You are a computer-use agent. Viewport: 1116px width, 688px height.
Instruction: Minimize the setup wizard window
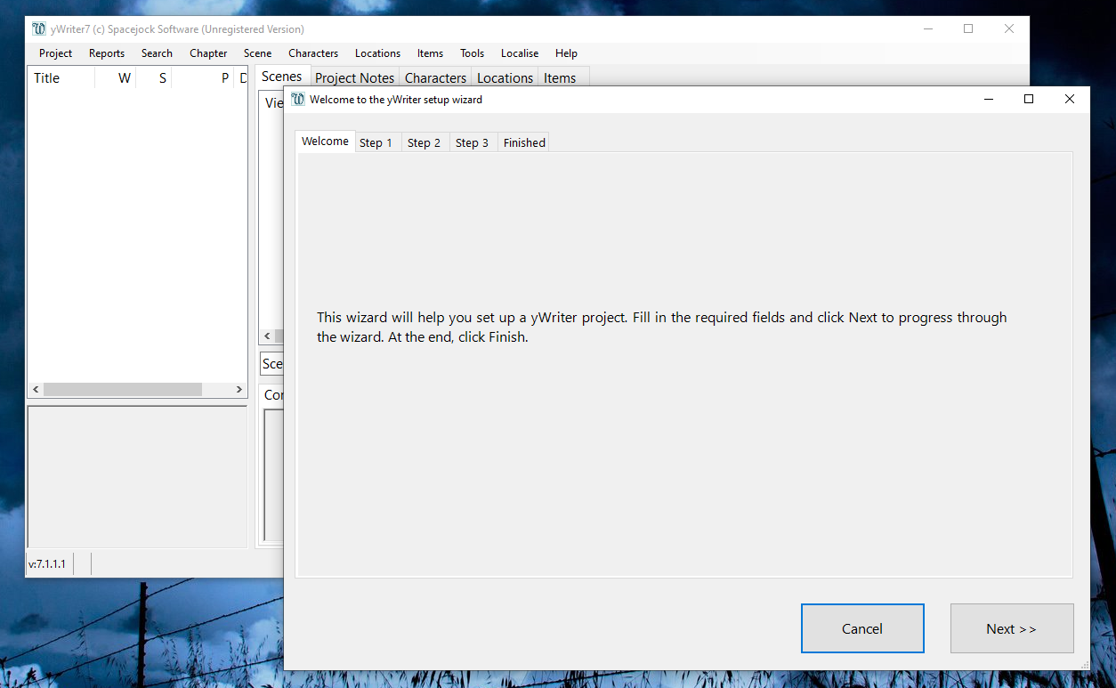pyautogui.click(x=988, y=100)
